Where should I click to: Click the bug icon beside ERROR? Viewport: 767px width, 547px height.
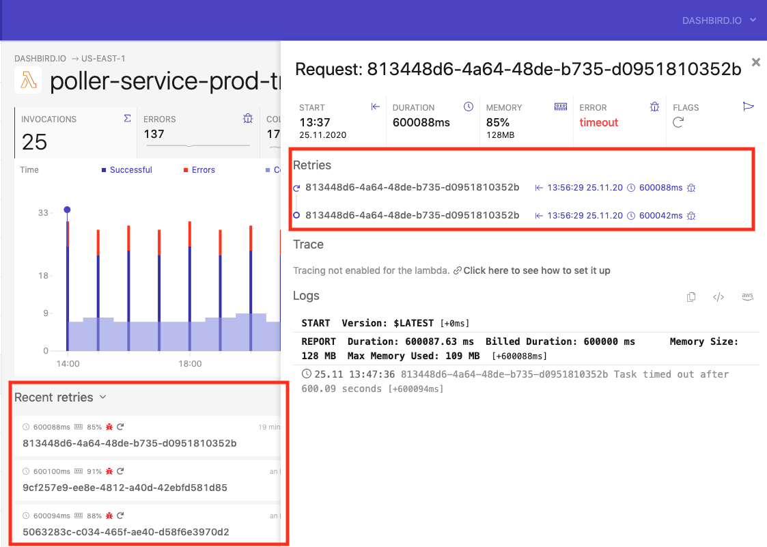point(654,107)
